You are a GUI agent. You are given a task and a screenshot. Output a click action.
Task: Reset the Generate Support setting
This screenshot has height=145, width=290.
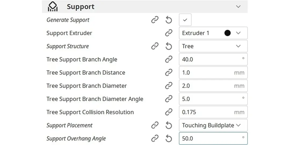click(x=169, y=20)
